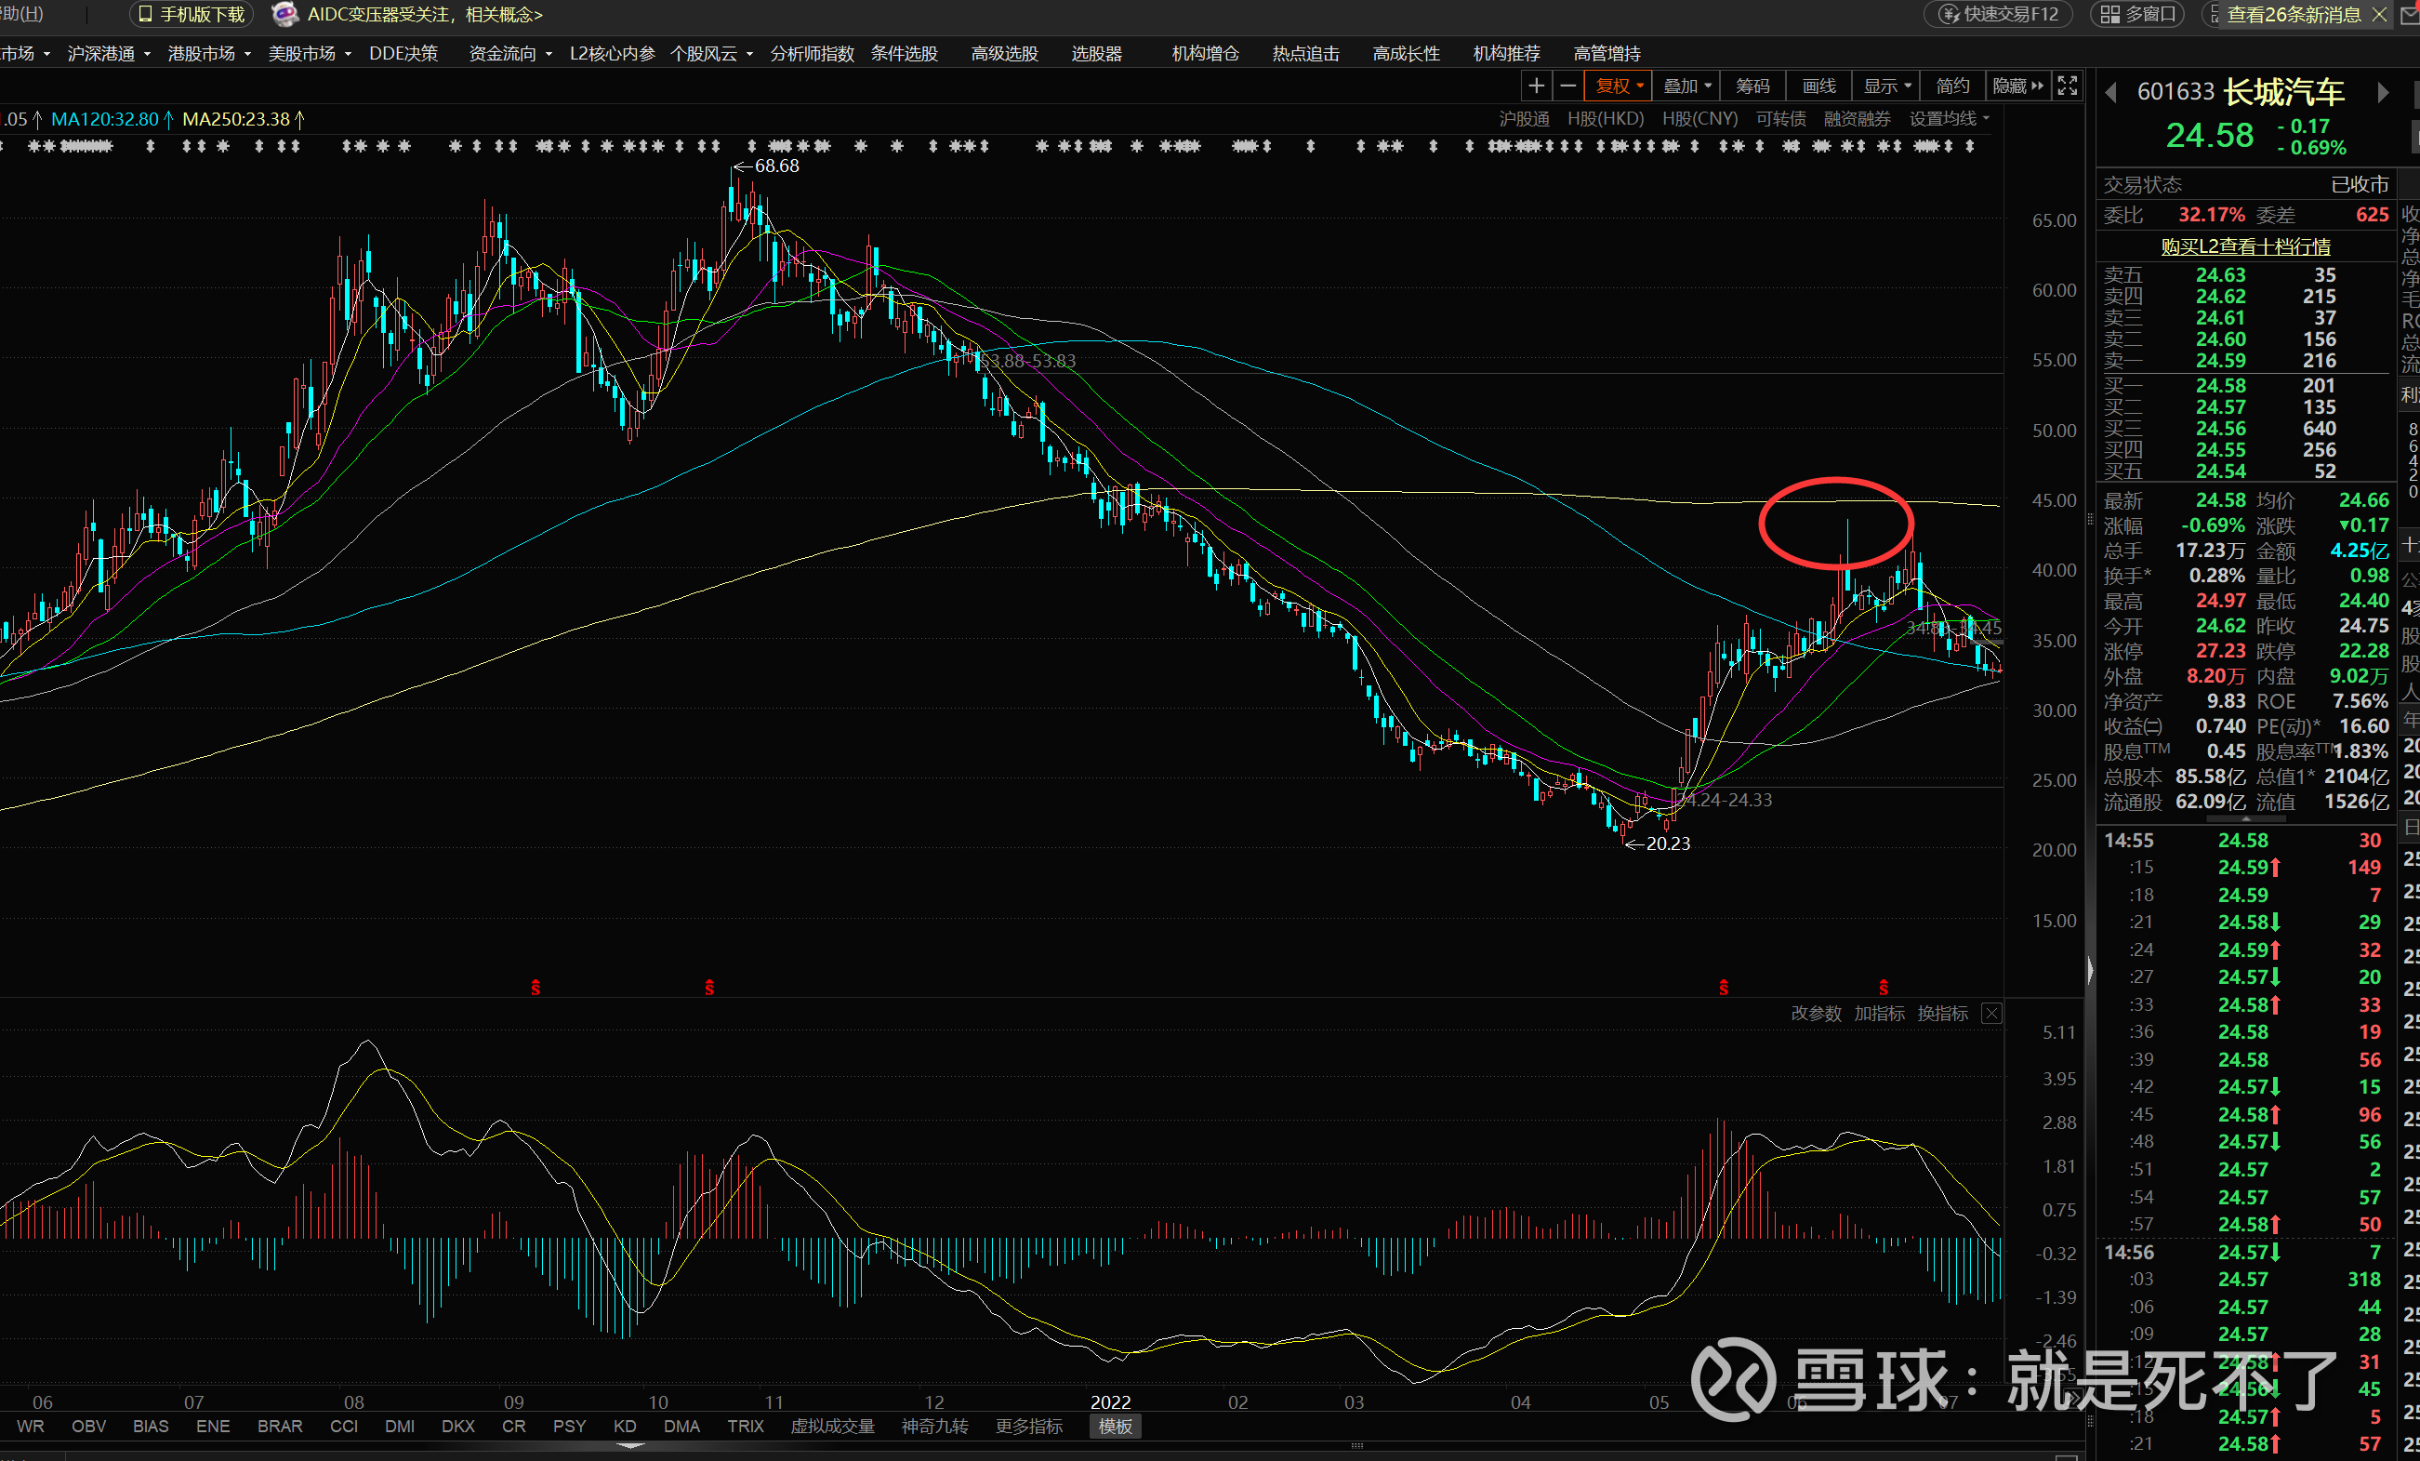Screen dimensions: 2420x1461
Task: Close the indicator panel X icon
Action: click(1990, 1013)
